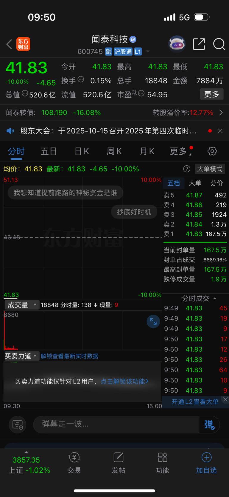Open the search magnifier icon
The width and height of the screenshot is (229, 497).
pyautogui.click(x=219, y=44)
